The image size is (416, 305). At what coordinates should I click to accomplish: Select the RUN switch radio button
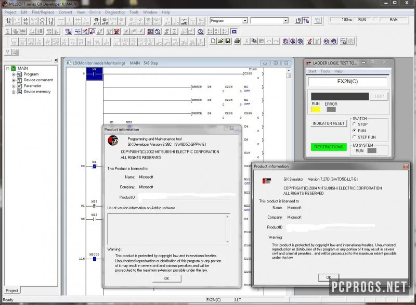(x=354, y=131)
